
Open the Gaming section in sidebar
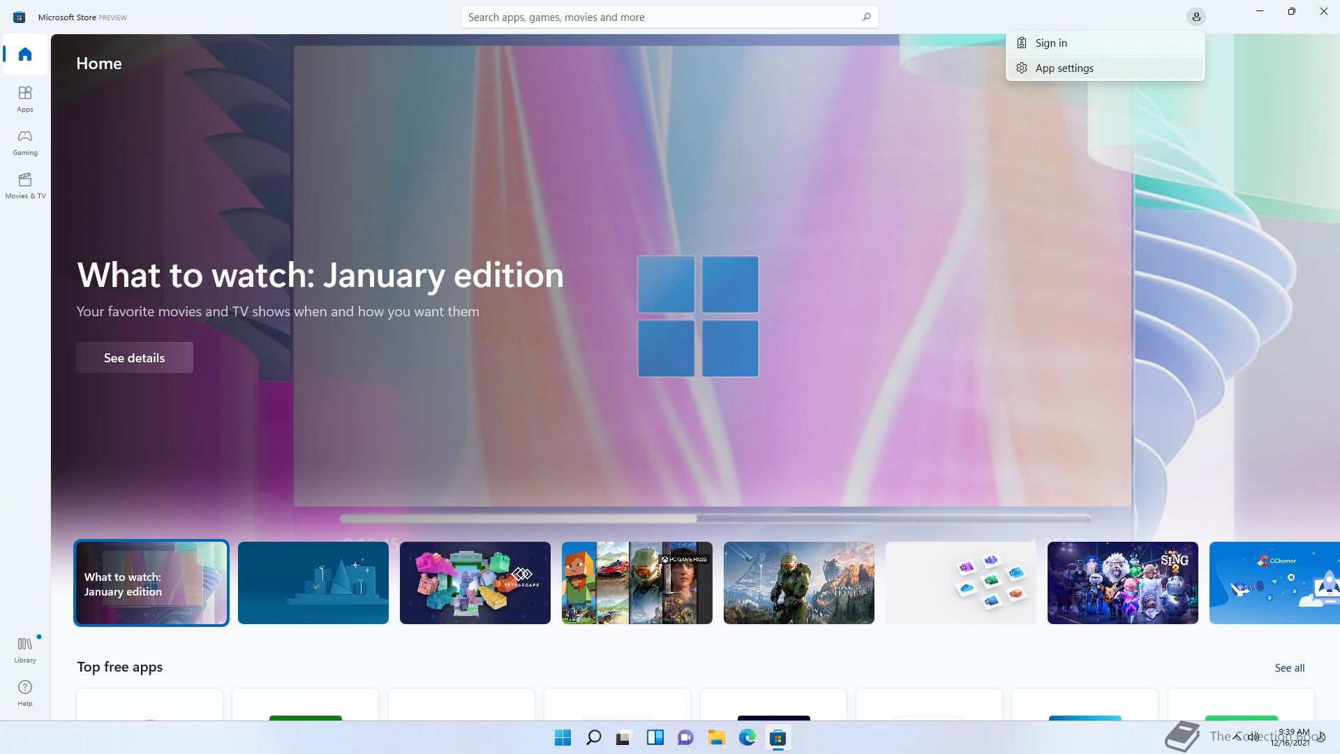pyautogui.click(x=25, y=142)
